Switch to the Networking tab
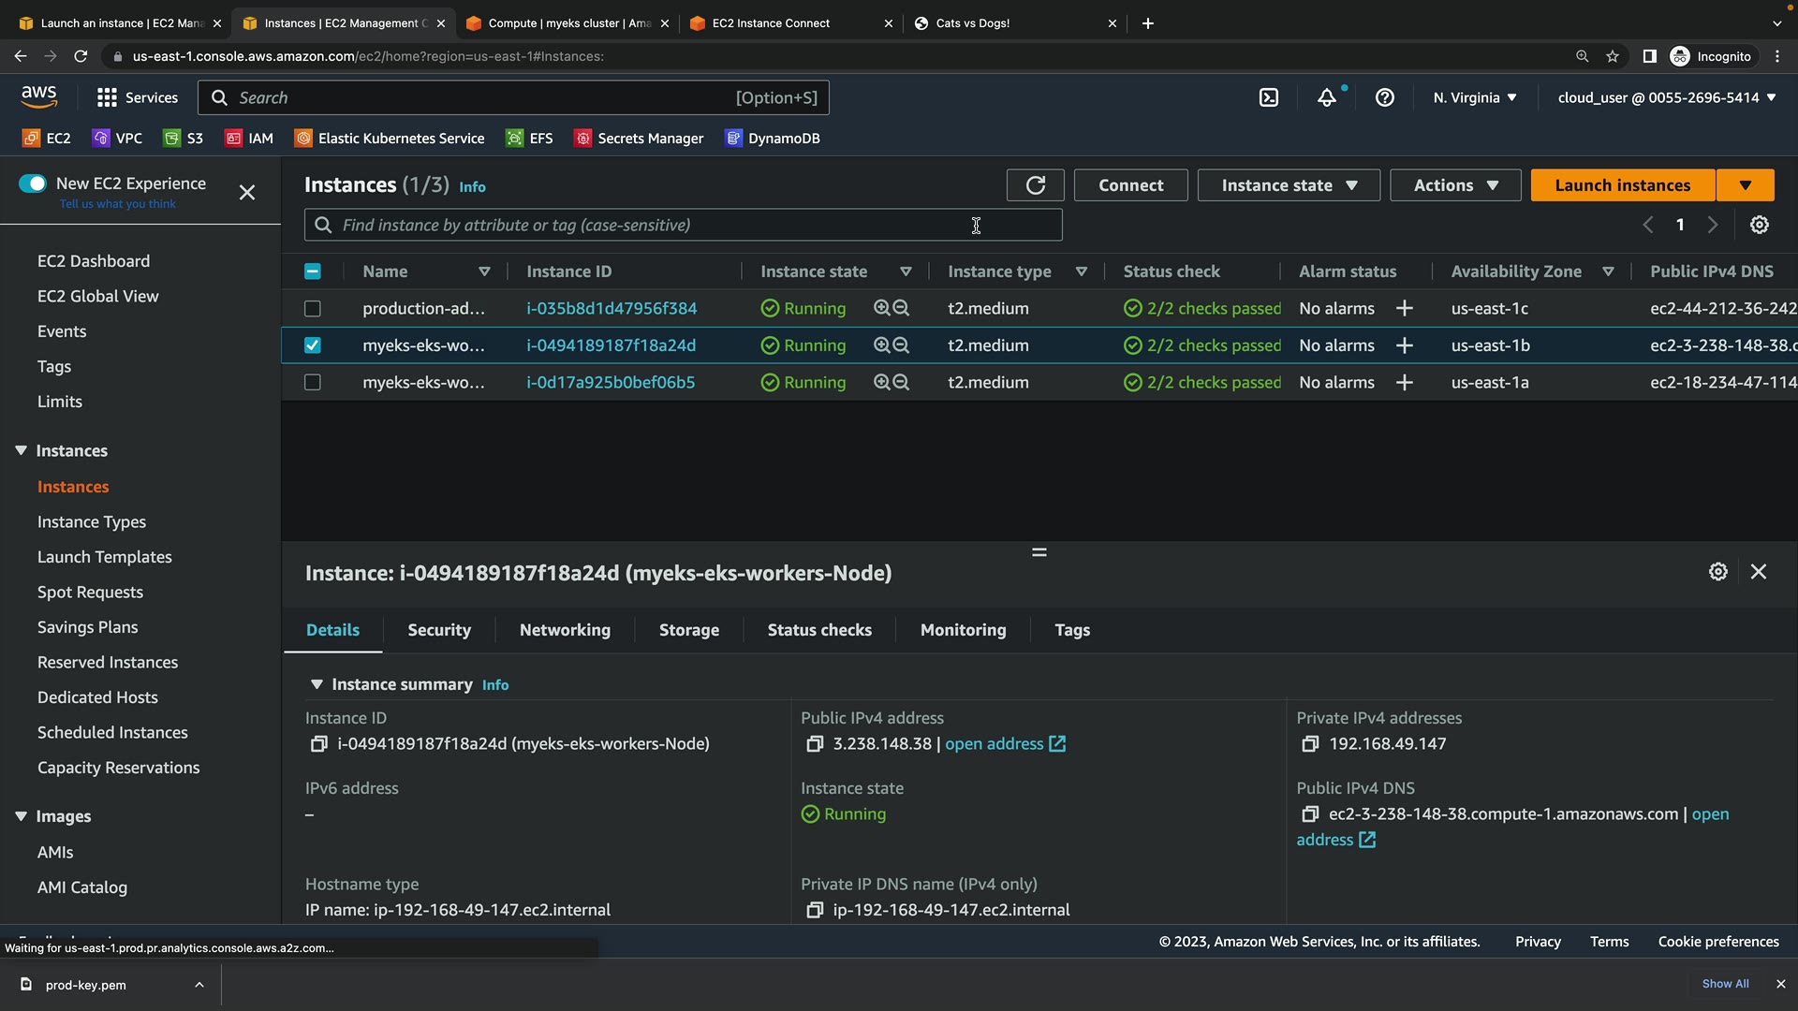Viewport: 1798px width, 1011px height. (x=565, y=630)
